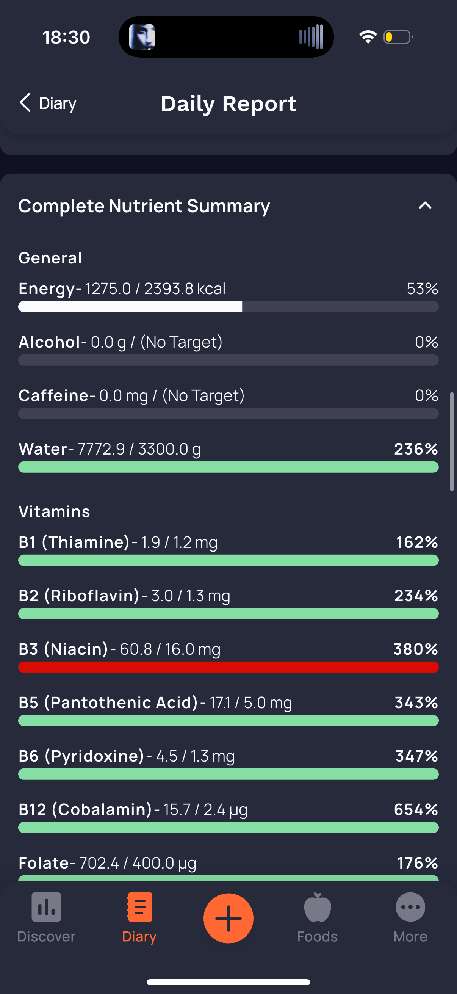This screenshot has width=457, height=994.
Task: Collapse the Complete Nutrient Summary section
Action: [x=425, y=205]
